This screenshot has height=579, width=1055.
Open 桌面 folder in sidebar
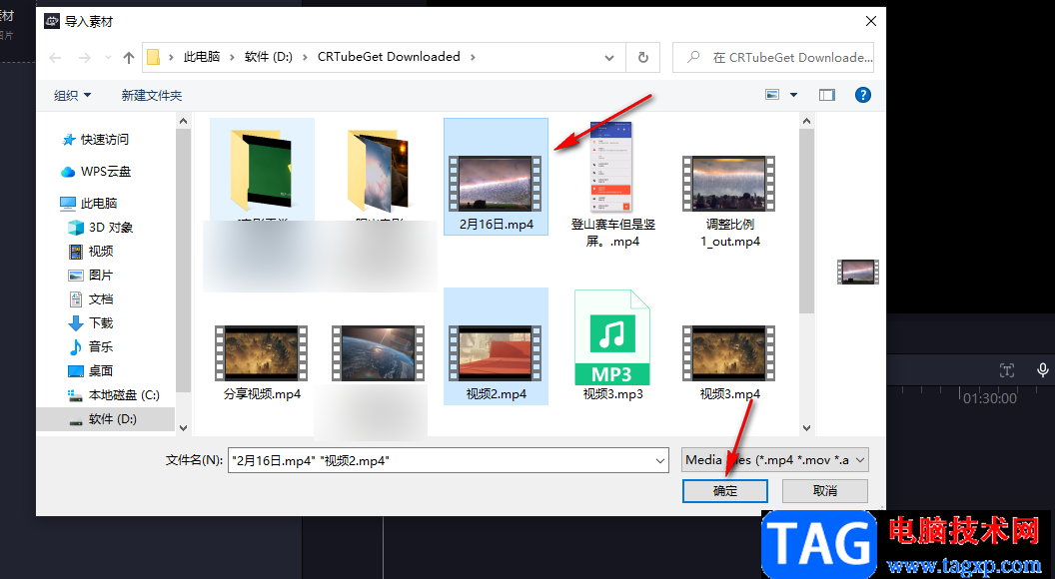92,370
